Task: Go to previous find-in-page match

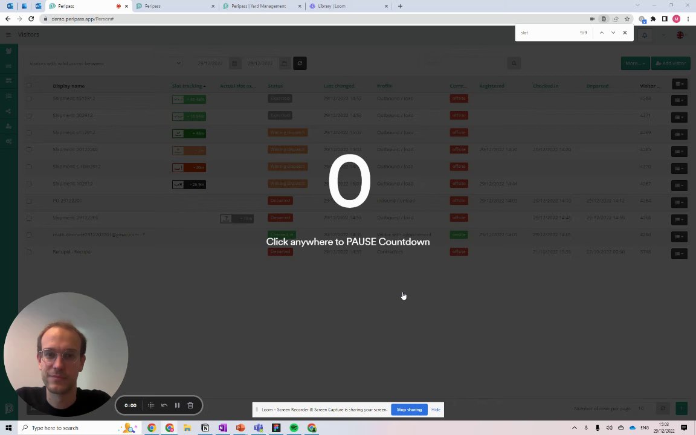Action: coord(602,33)
